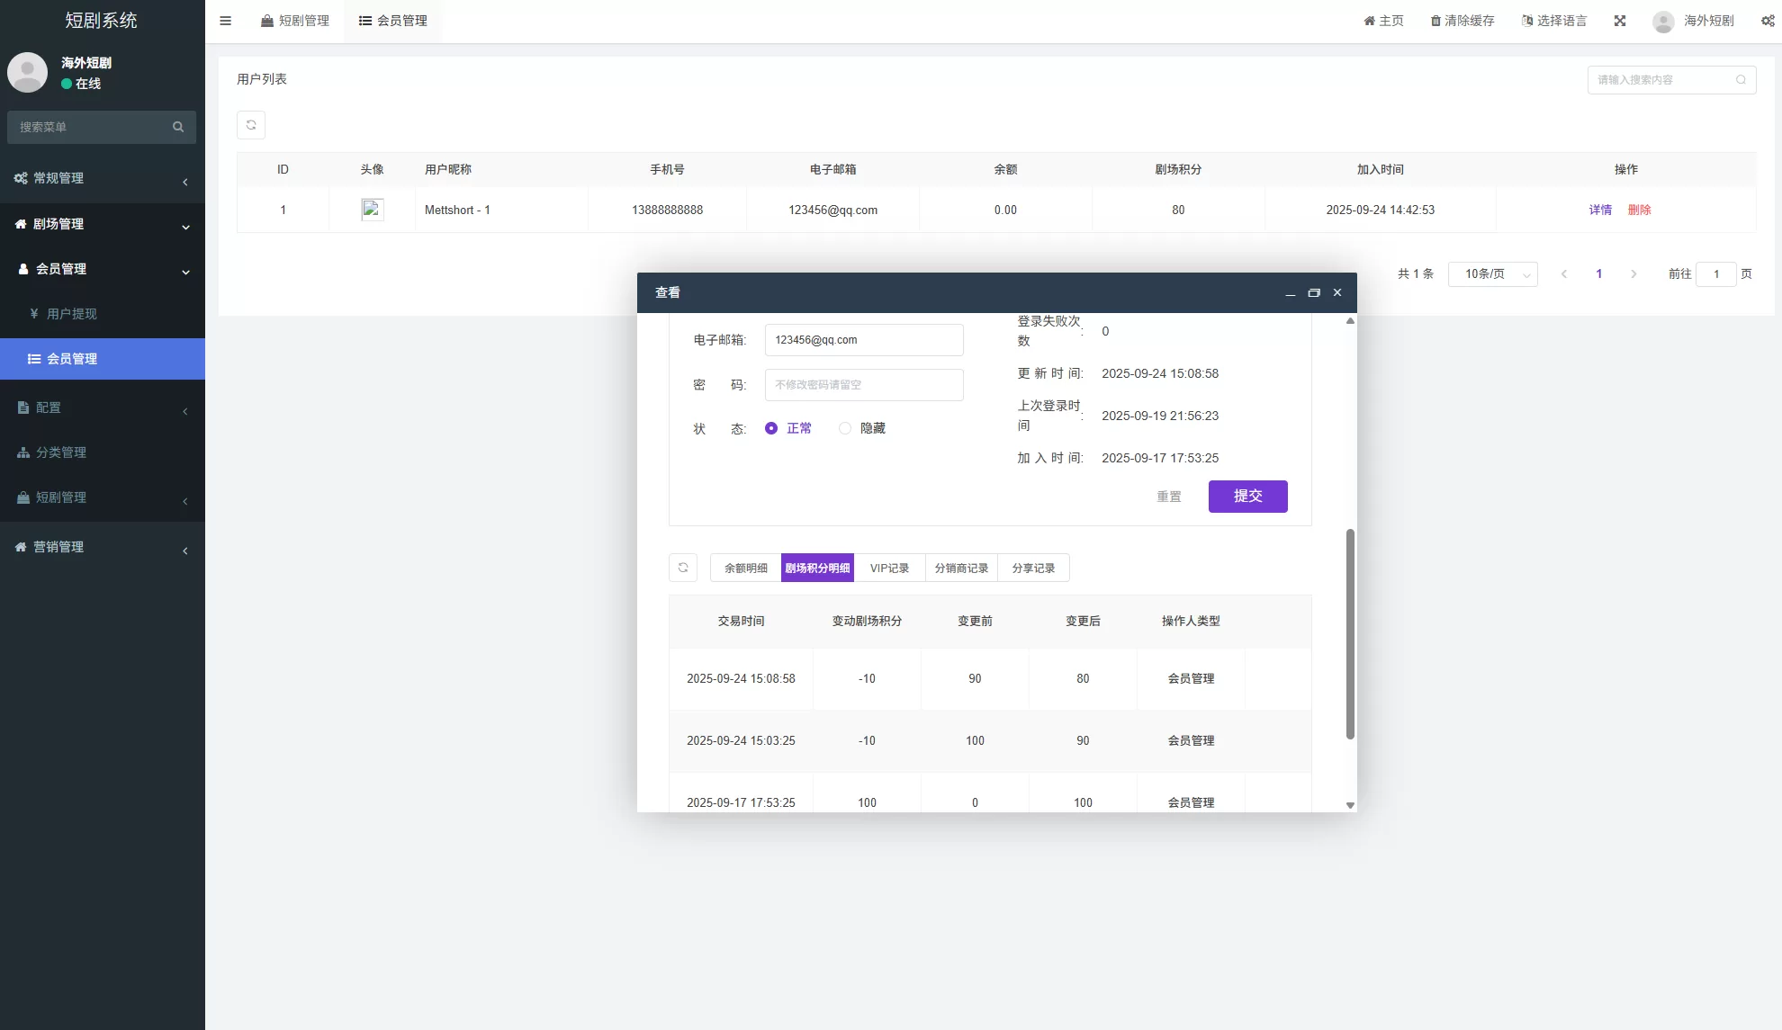Image resolution: width=1782 pixels, height=1030 pixels.
Task: Switch to the 分销商记录 tab
Action: tap(961, 568)
